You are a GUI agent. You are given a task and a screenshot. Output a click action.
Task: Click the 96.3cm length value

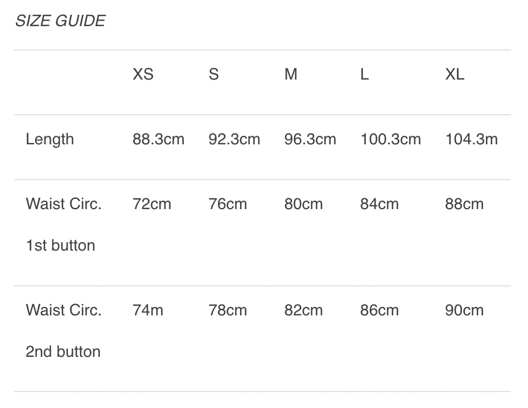coord(310,139)
